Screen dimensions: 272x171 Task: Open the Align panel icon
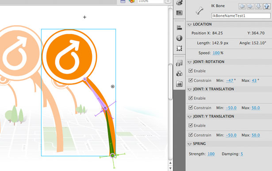pyautogui.click(x=179, y=28)
